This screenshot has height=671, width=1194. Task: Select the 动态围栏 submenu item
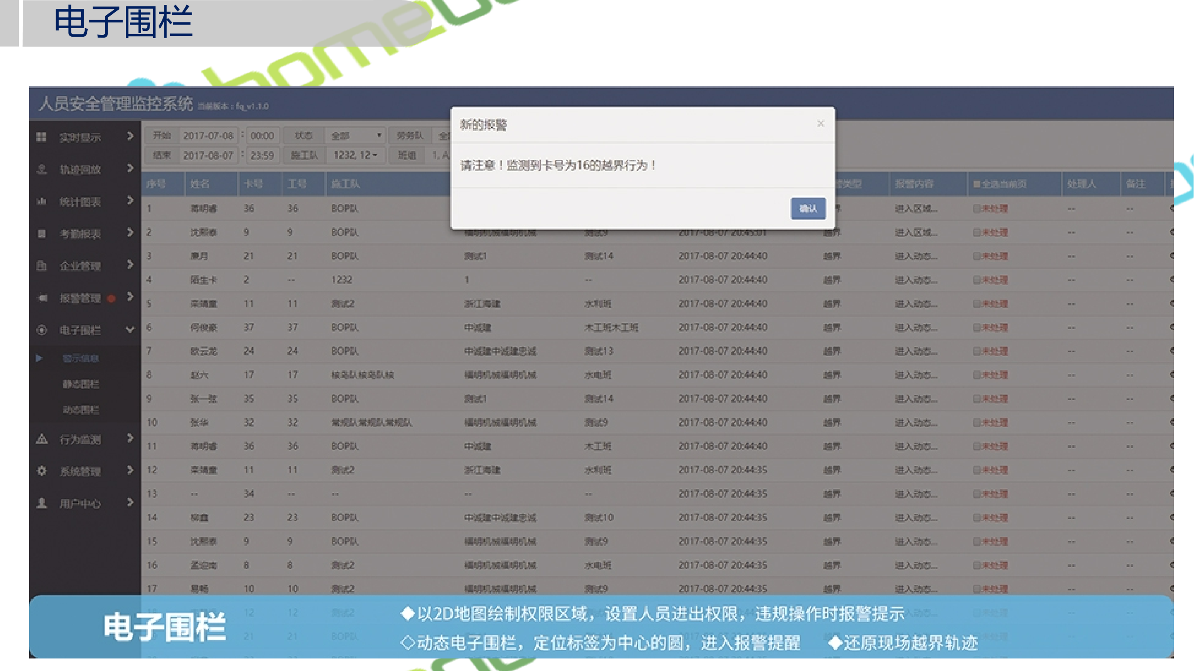click(x=81, y=410)
